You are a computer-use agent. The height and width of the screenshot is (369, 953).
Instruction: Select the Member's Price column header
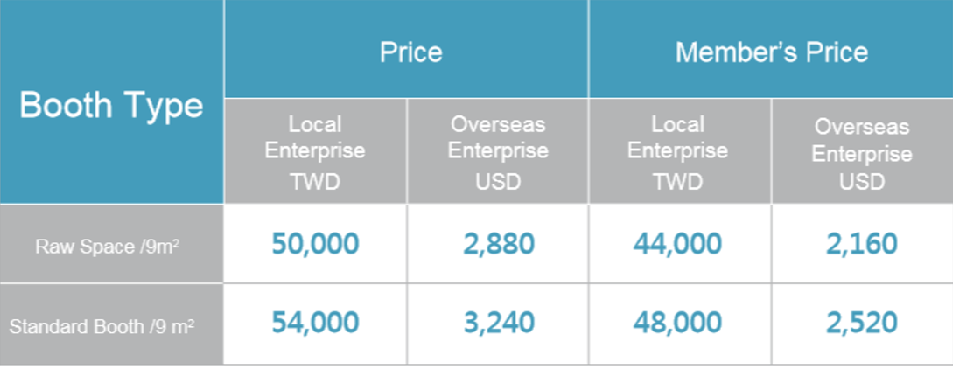771,49
